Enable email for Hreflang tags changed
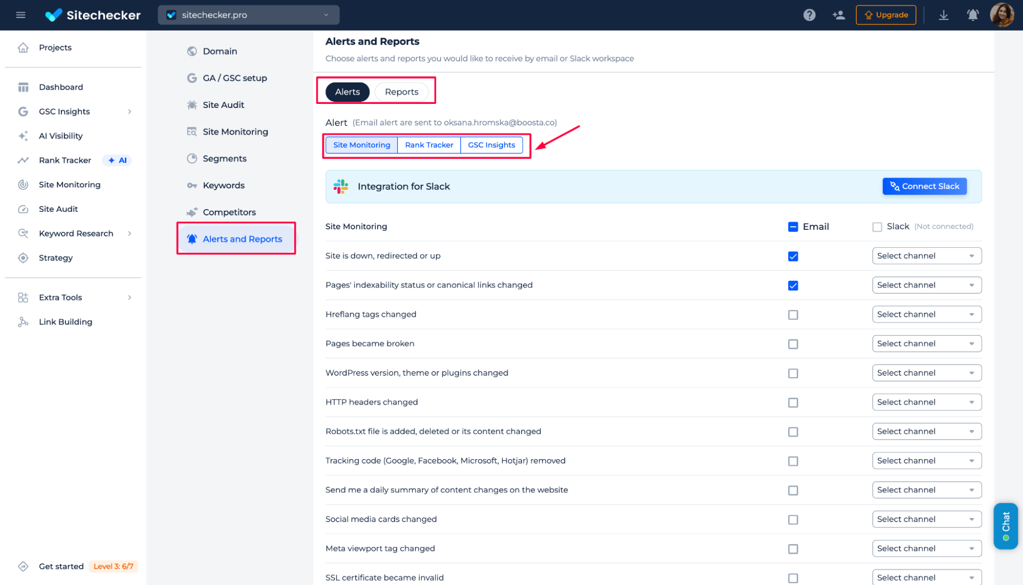 tap(793, 315)
